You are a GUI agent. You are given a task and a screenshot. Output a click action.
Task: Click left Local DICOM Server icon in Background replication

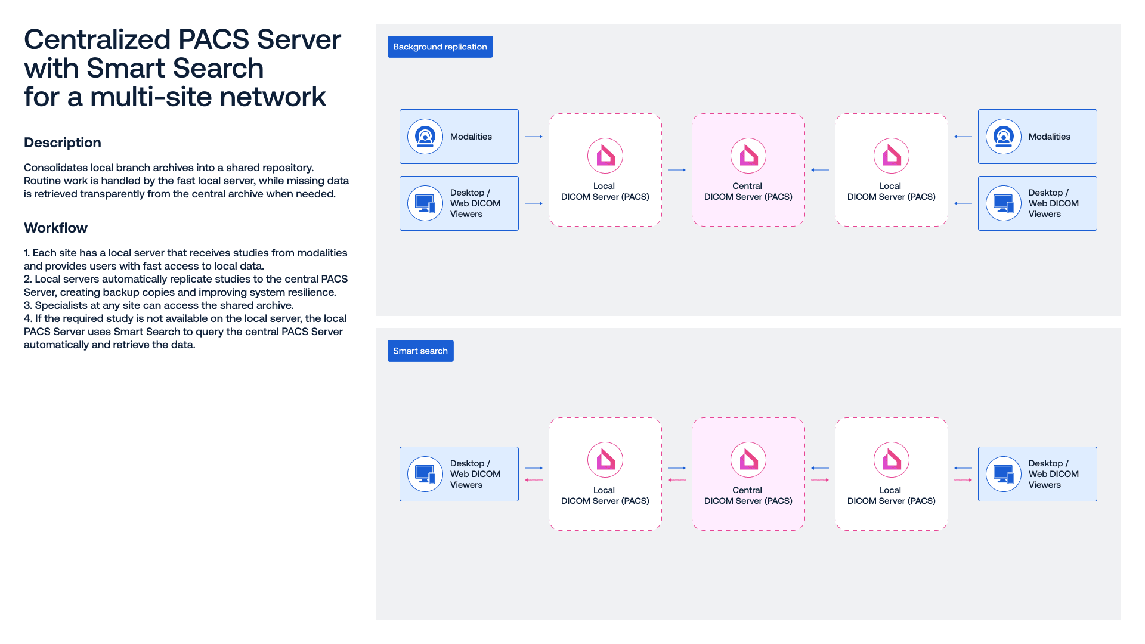[x=605, y=156]
